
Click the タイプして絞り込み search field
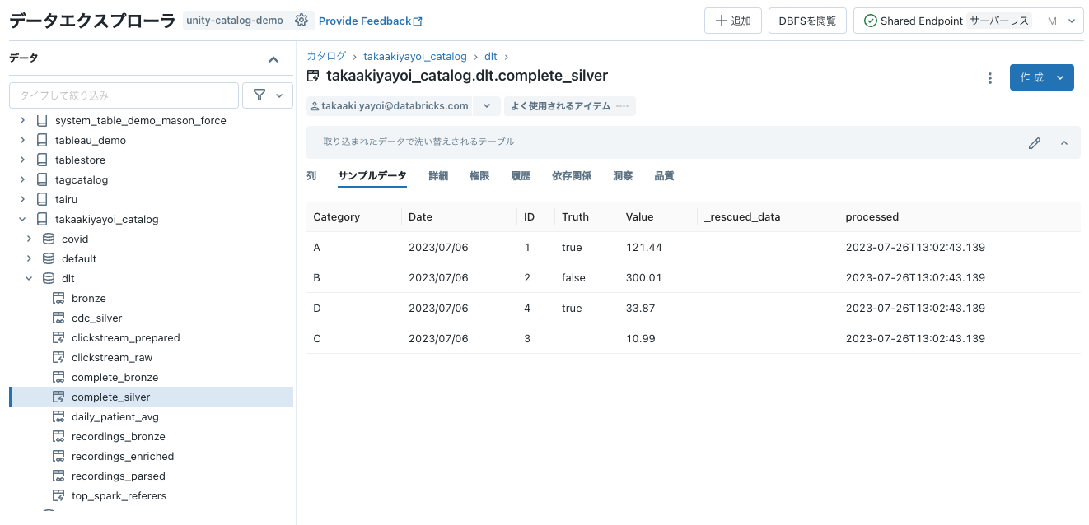click(x=124, y=95)
